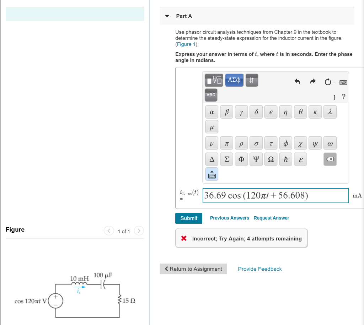Click the redo arrow in the equation editor
Viewport: 364px width, 325px height.
tap(312, 82)
